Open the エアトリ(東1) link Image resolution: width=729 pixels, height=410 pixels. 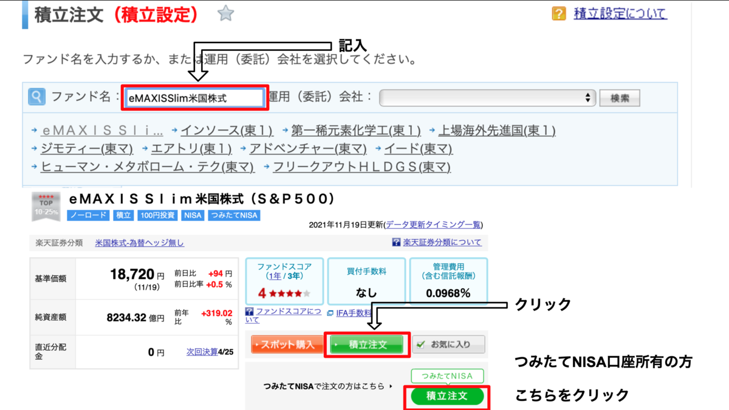[x=191, y=149]
